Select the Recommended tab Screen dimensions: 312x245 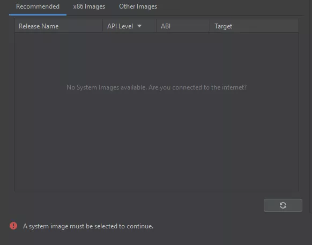[38, 6]
